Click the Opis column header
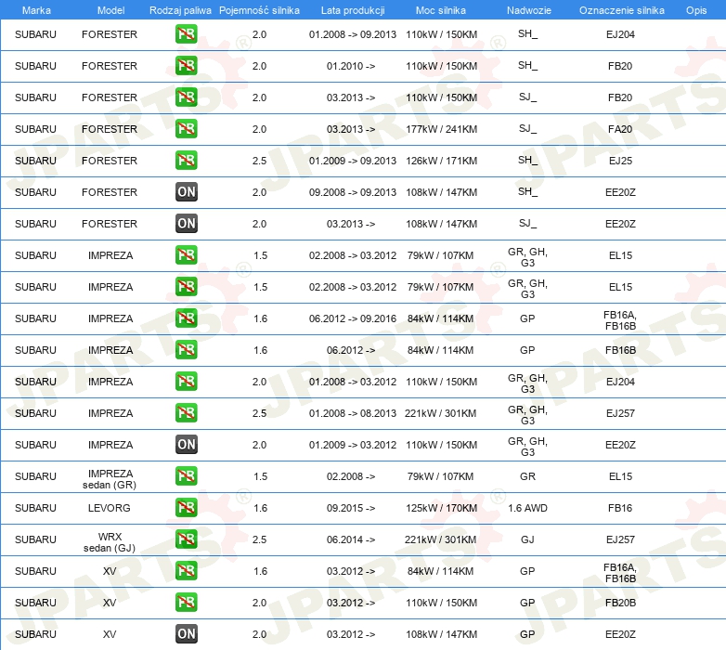The image size is (726, 650). 696,10
